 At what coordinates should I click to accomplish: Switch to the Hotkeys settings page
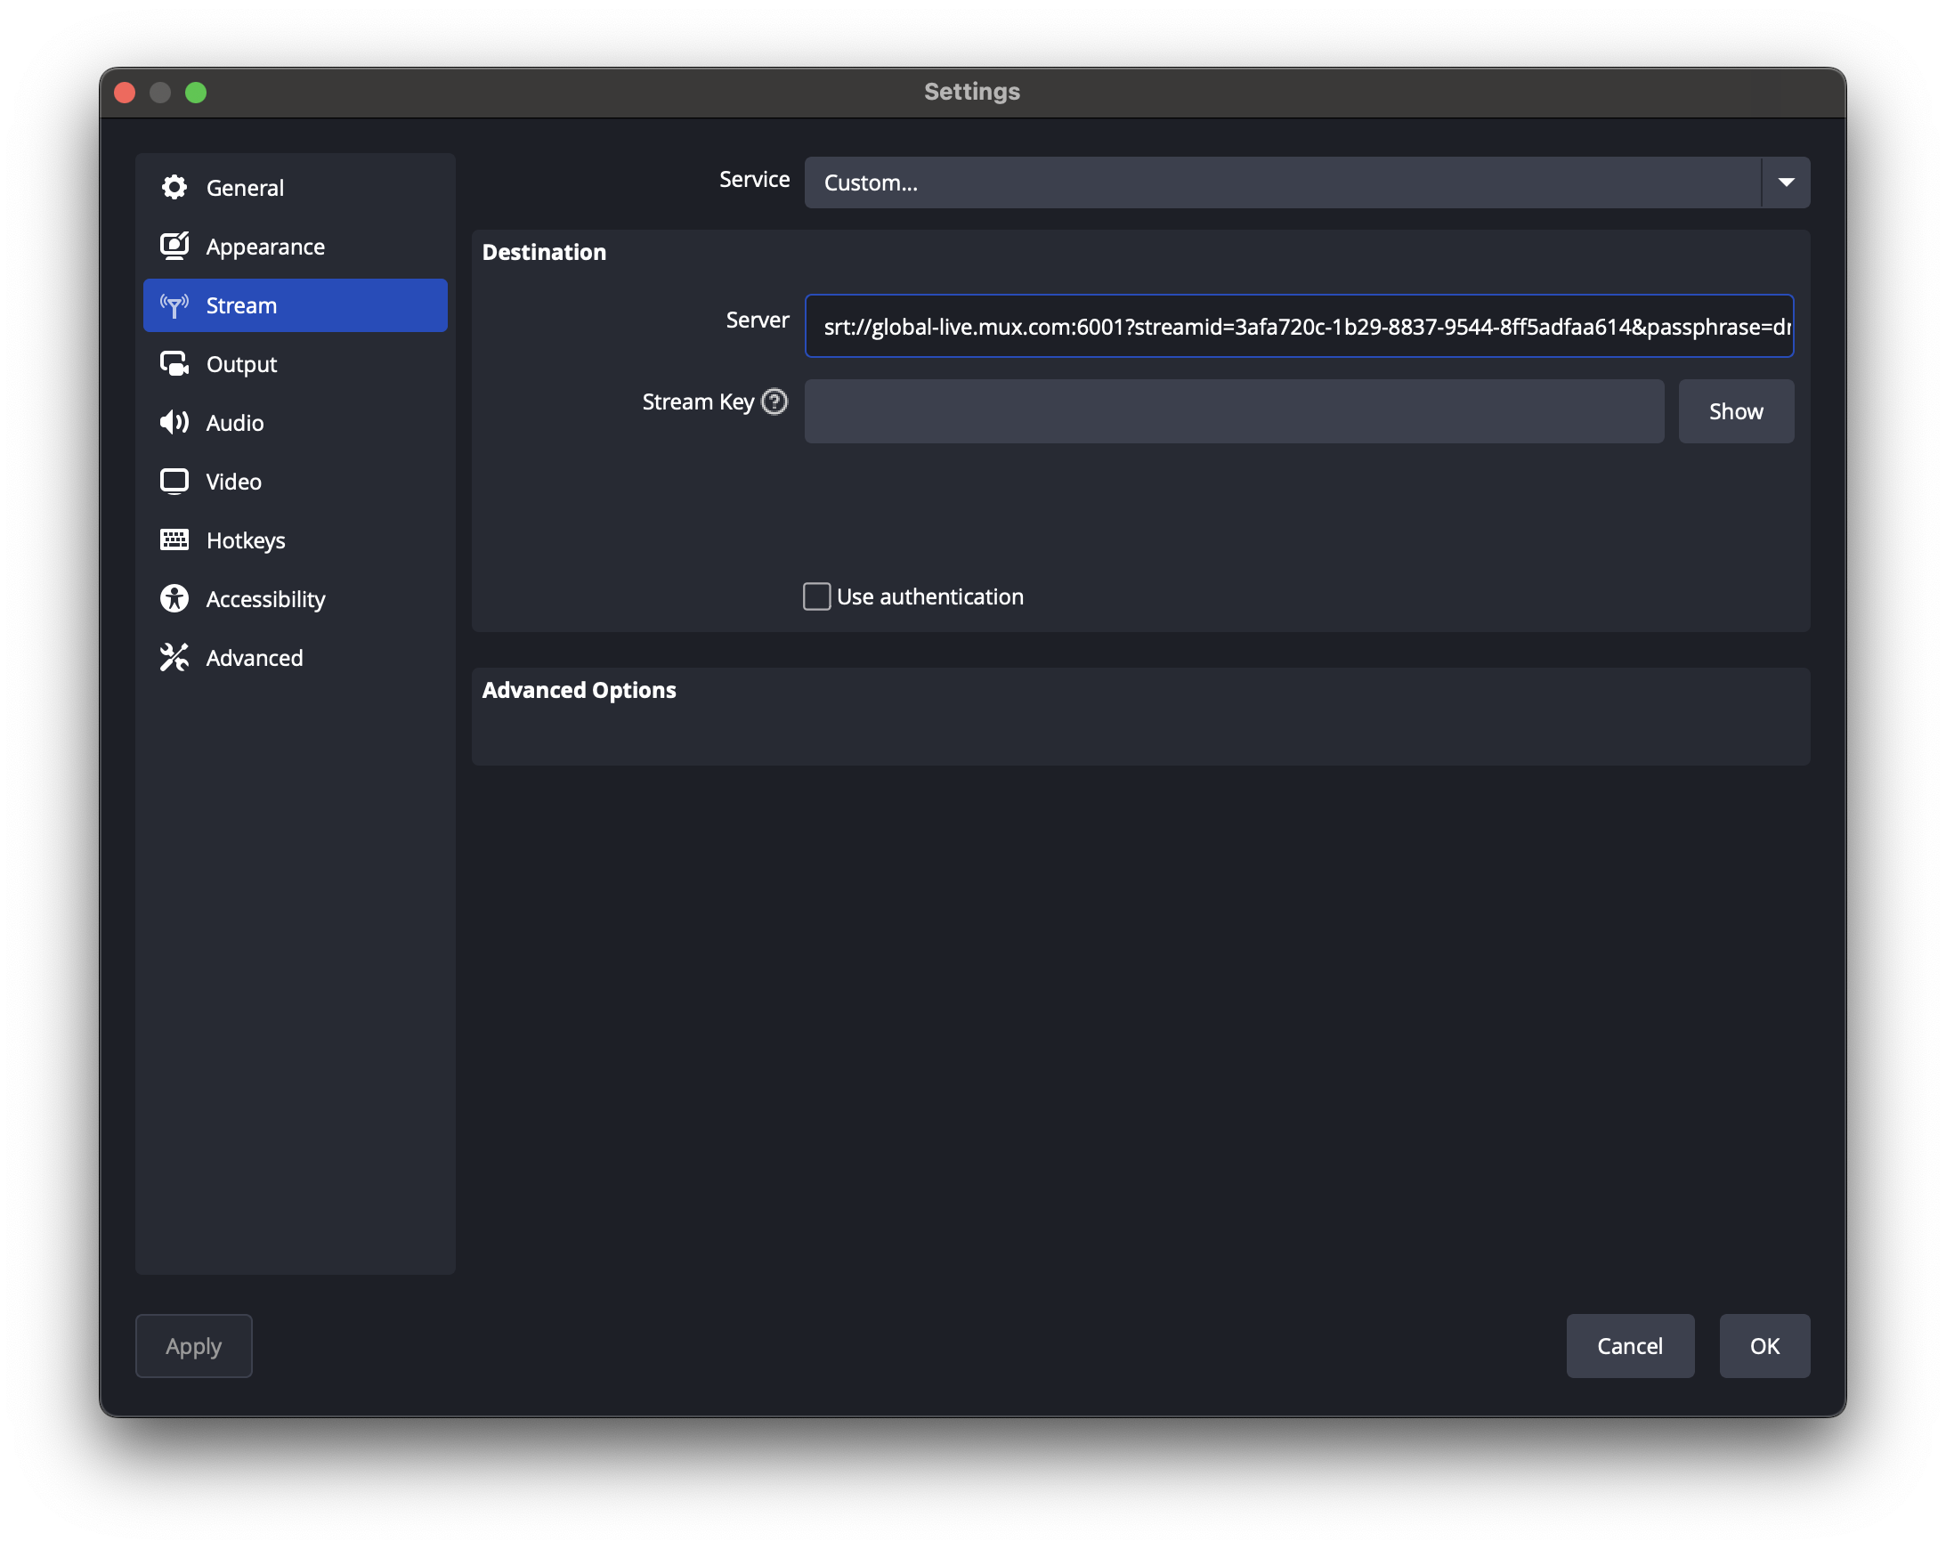coord(247,539)
